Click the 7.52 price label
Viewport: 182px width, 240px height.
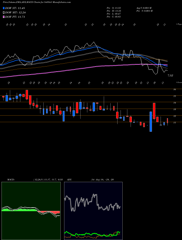click(170, 76)
